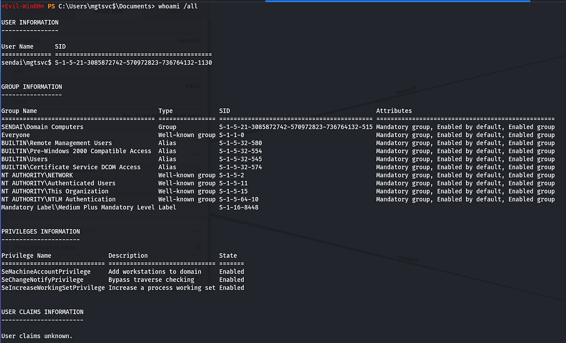Click BUILTIN\Certificate Service DCOM Access
Viewport: 566px width, 343px height.
71,167
